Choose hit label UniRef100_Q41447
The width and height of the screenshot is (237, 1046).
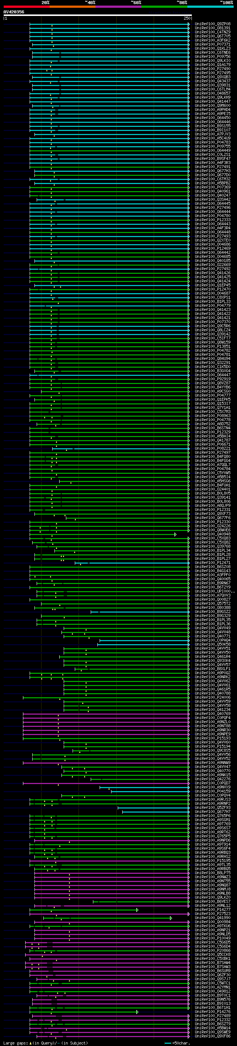coord(213,102)
